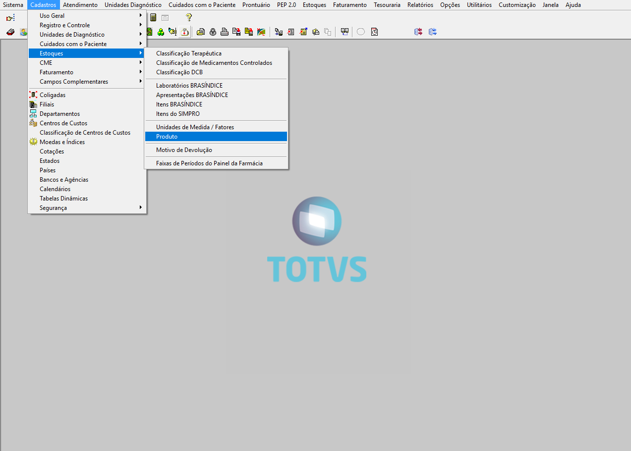This screenshot has height=451, width=631.
Task: Choose Classificação de Medicamentos Controlados
Action: click(x=216, y=63)
